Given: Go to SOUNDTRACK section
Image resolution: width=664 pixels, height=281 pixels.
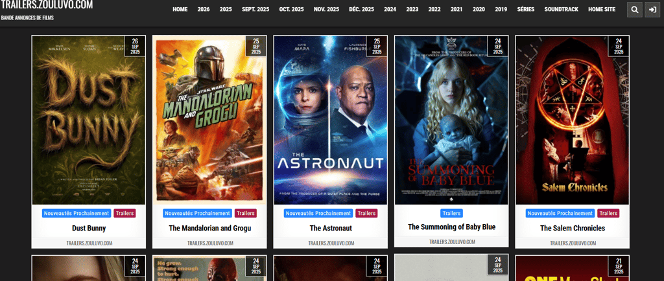Looking at the screenshot, I should coord(561,9).
